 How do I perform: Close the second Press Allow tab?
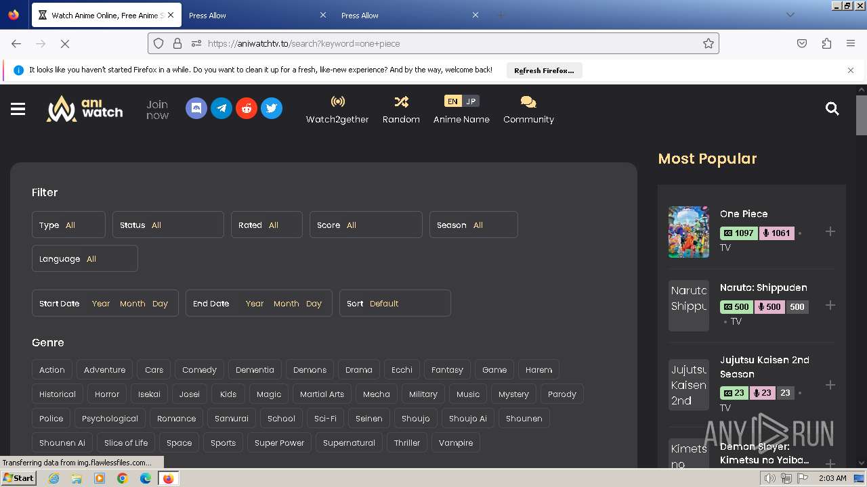point(475,15)
